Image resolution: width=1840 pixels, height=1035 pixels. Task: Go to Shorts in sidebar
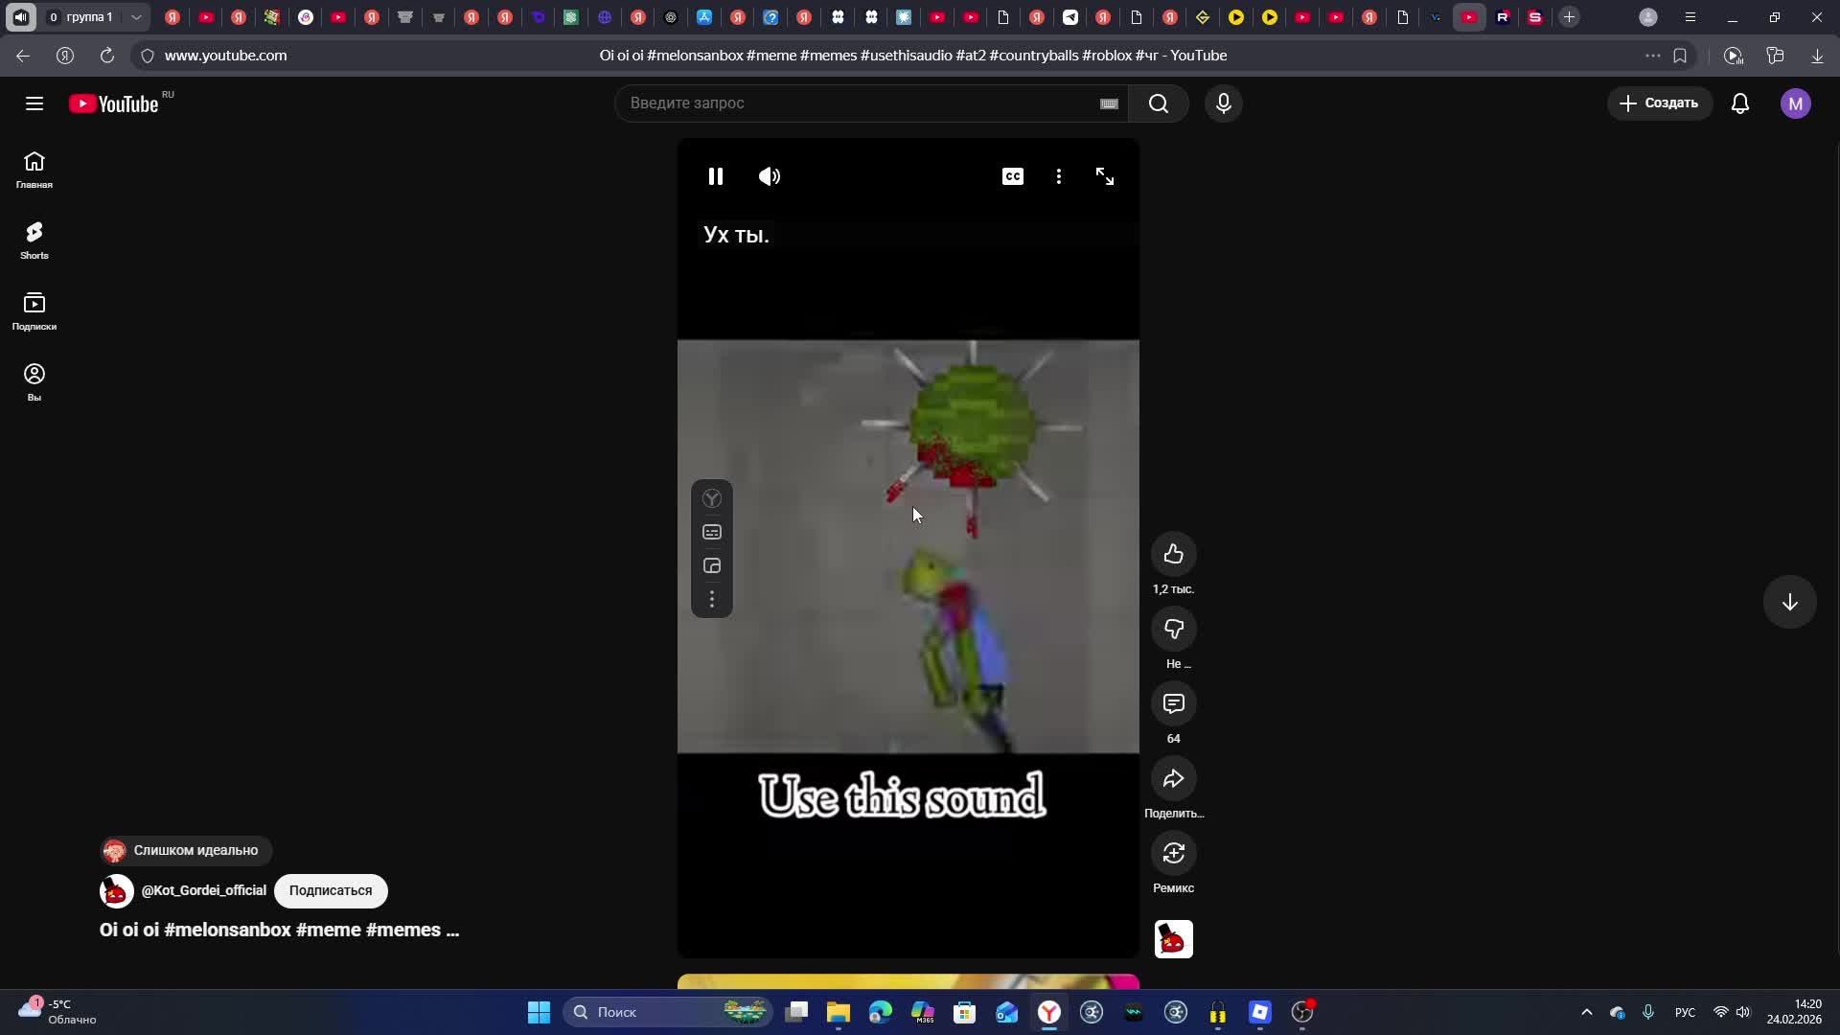[x=34, y=240]
